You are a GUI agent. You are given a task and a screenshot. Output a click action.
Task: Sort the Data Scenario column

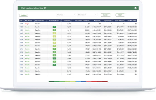click(47, 21)
